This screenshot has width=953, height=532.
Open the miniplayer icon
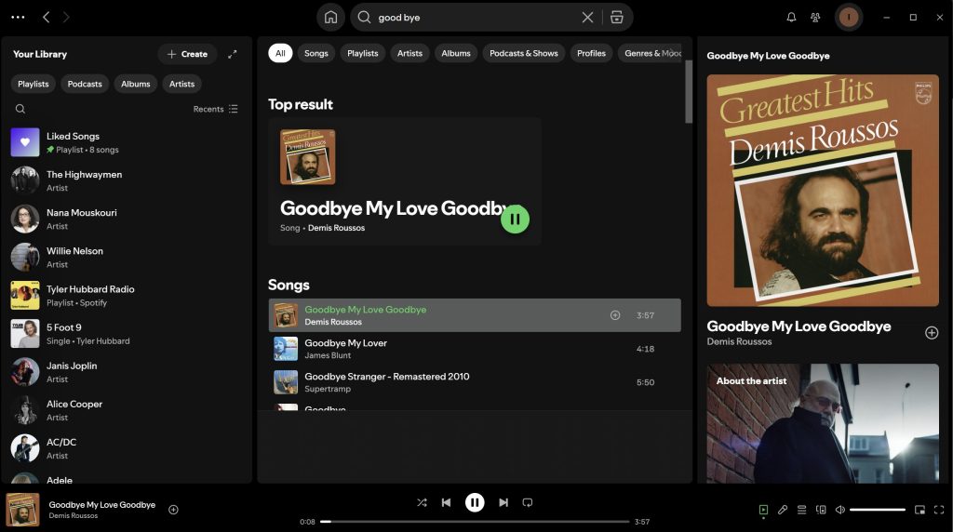[919, 510]
